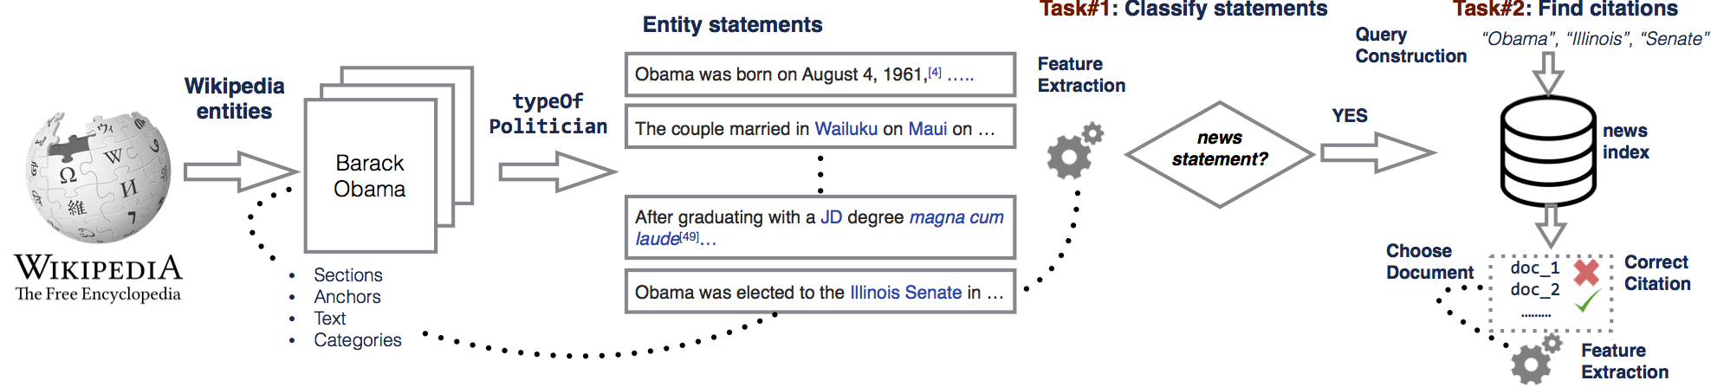Click the arrow under typeOf Politician

[x=557, y=171]
